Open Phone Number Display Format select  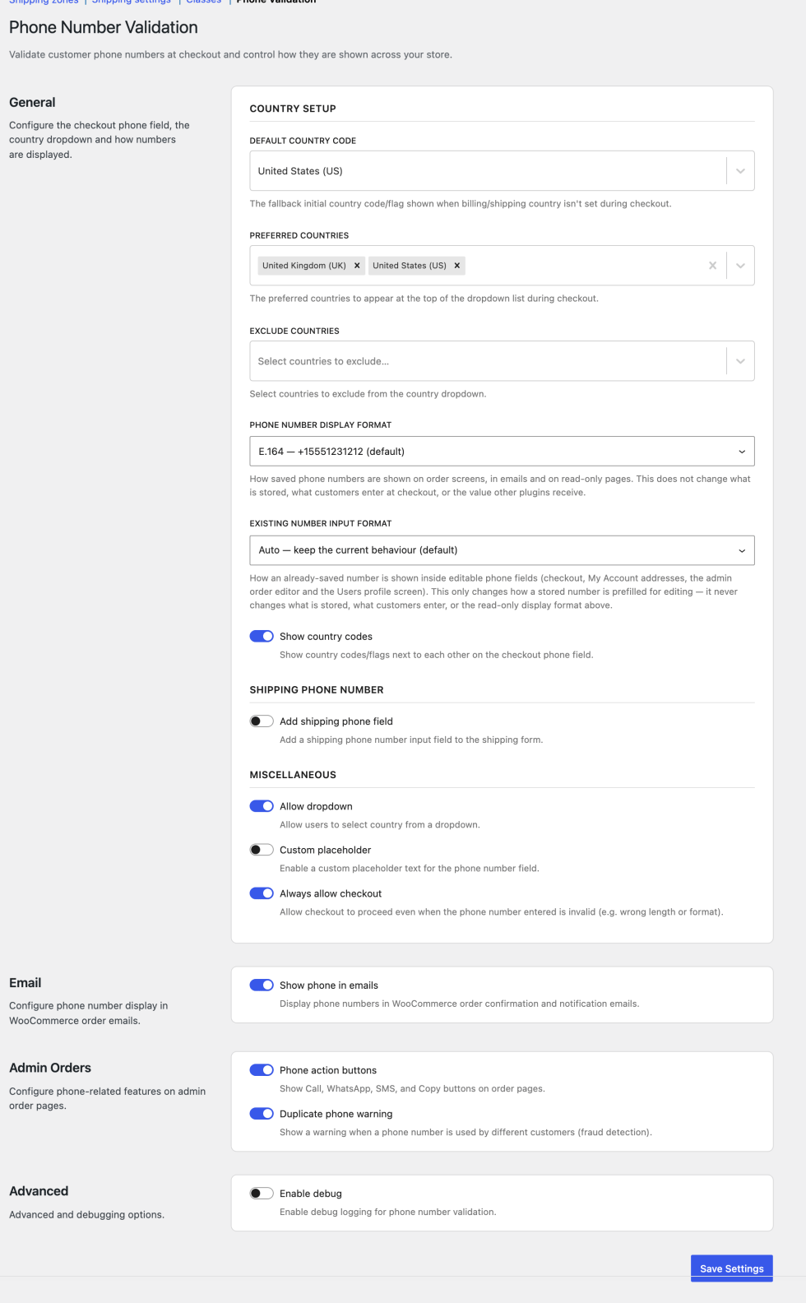click(x=502, y=452)
